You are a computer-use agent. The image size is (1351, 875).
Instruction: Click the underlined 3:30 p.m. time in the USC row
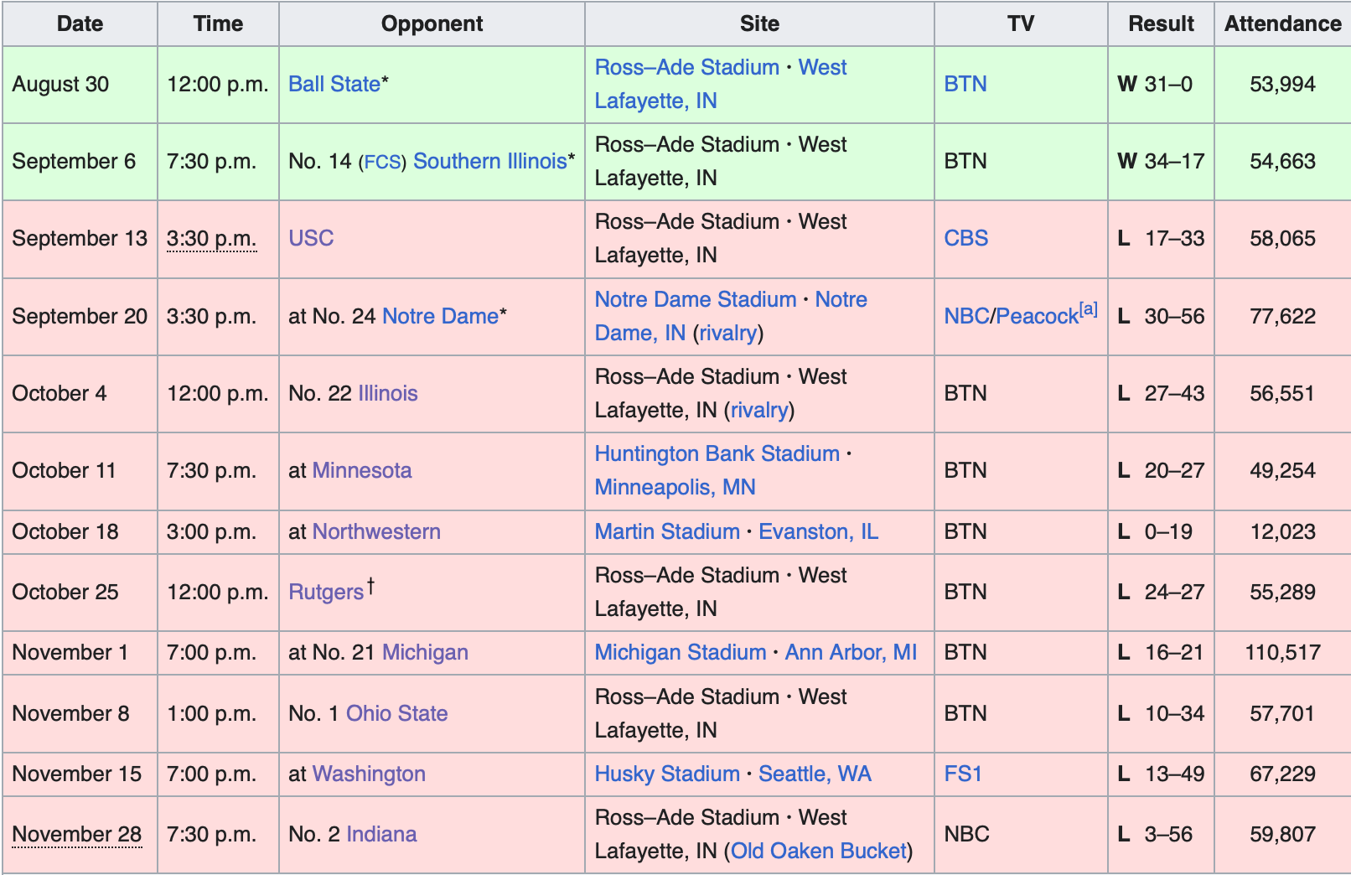(x=212, y=238)
